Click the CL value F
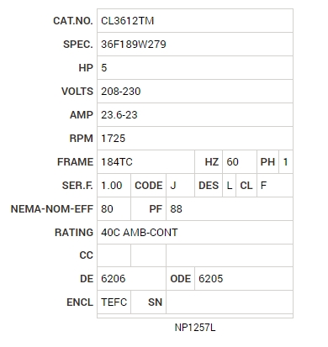This screenshot has width=328, height=347. (x=263, y=186)
